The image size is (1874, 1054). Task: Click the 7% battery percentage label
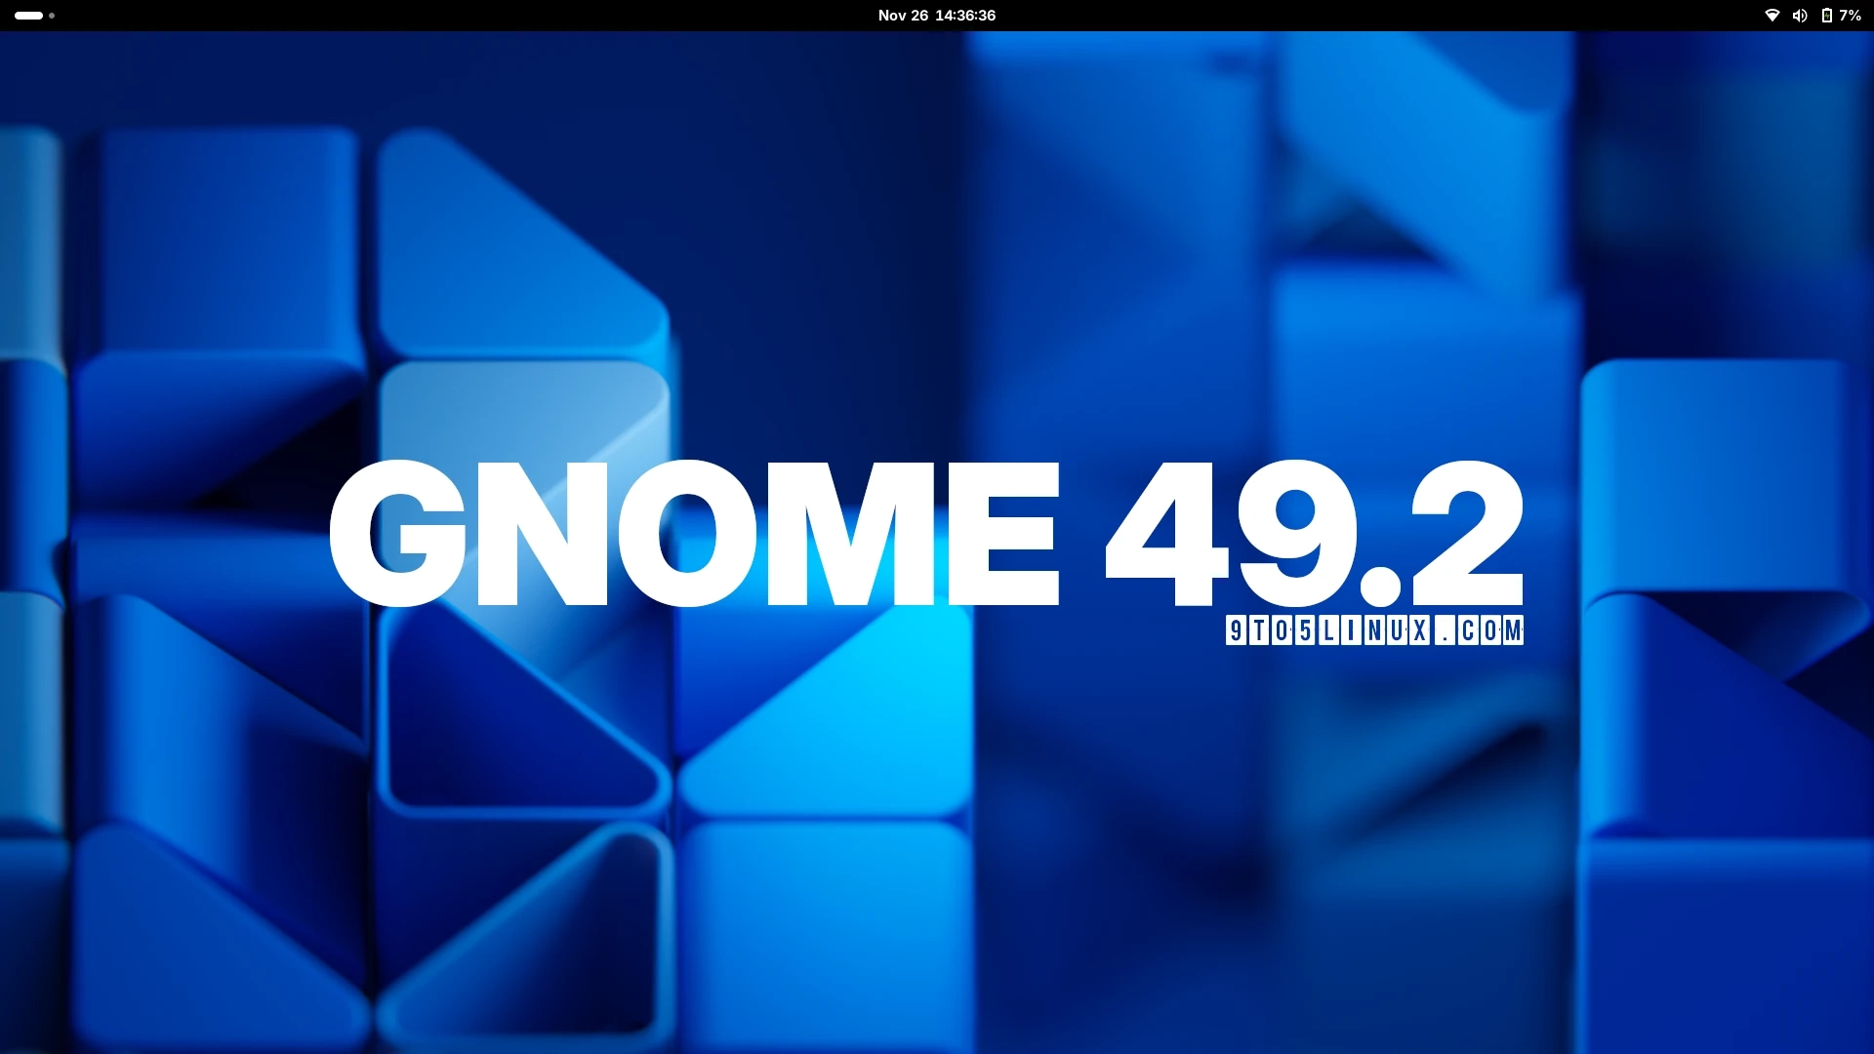click(x=1852, y=15)
